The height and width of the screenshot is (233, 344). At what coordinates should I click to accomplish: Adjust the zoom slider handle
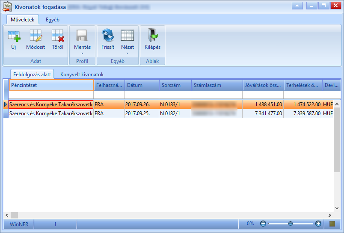(291, 224)
